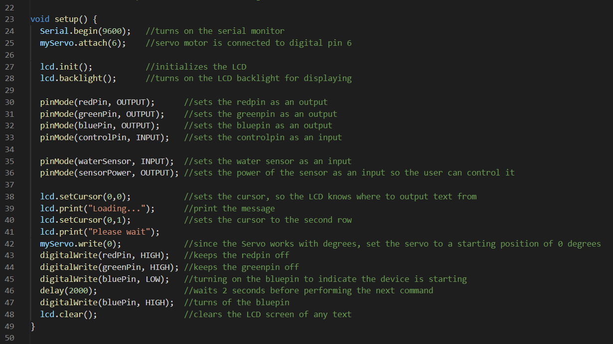Click the lcd.clear() statement
The image size is (613, 344).
coord(68,314)
